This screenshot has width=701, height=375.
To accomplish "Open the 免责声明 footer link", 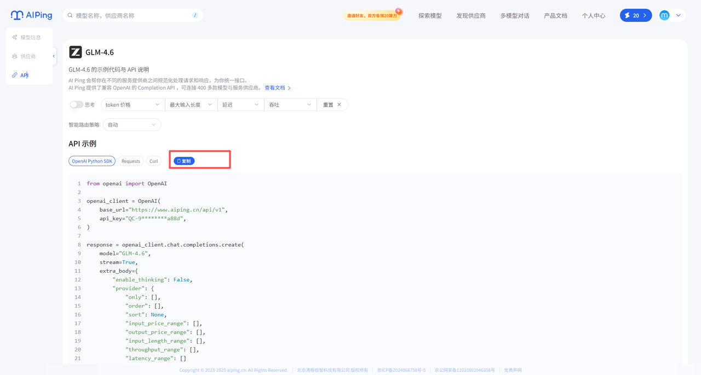I will point(513,370).
